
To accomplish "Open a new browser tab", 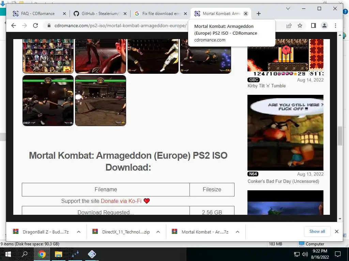I will pos(258,14).
